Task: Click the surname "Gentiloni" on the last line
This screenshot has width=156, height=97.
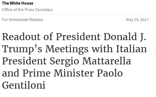Action: point(24,85)
